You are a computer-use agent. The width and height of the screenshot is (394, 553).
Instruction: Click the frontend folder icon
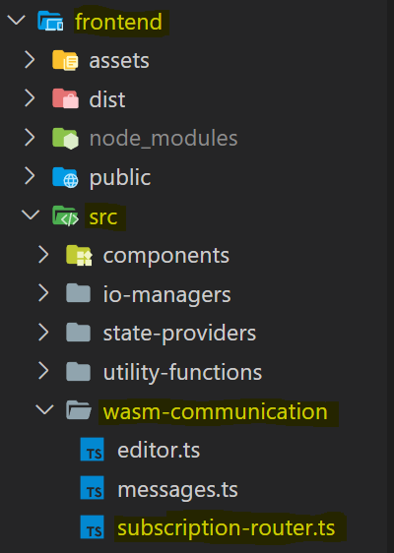click(50, 21)
